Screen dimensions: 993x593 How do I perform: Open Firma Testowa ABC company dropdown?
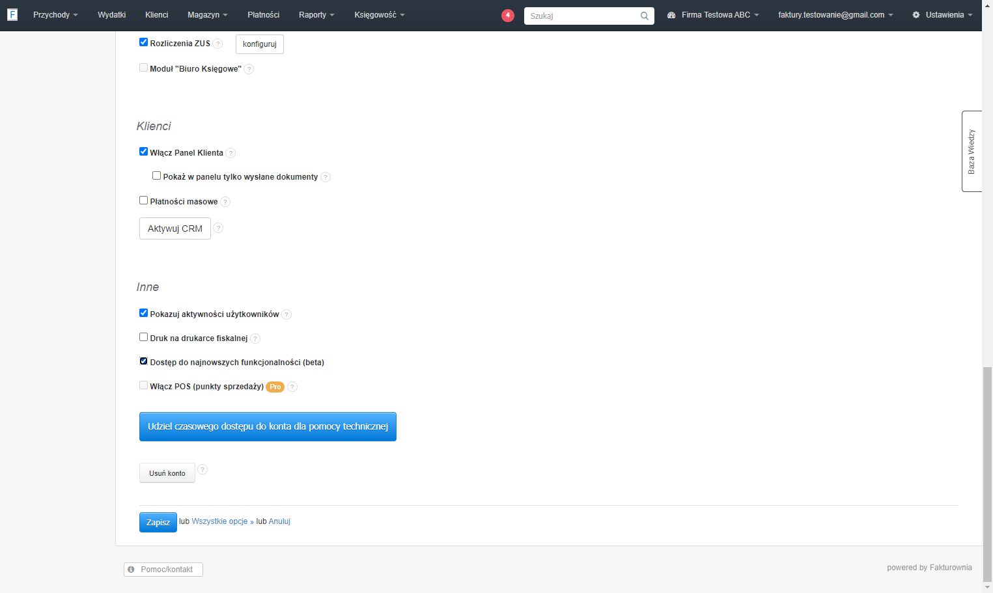pyautogui.click(x=713, y=15)
